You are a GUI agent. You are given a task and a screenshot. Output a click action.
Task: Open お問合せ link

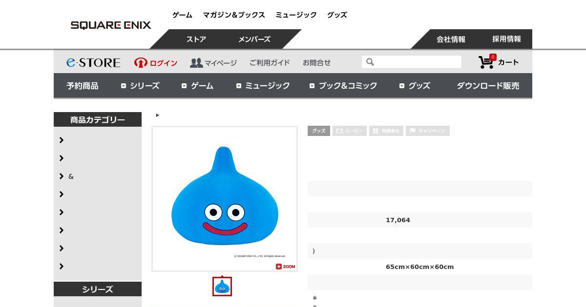point(316,63)
